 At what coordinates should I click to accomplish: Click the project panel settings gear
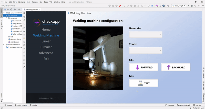coord(19,9)
